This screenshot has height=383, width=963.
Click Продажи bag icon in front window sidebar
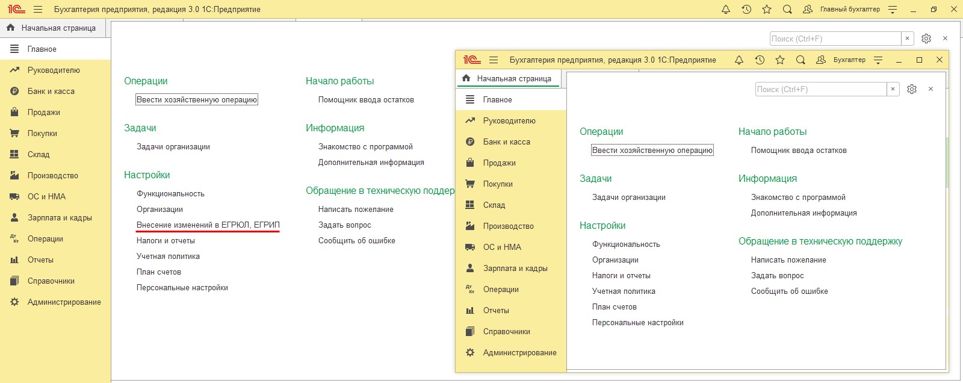(470, 163)
